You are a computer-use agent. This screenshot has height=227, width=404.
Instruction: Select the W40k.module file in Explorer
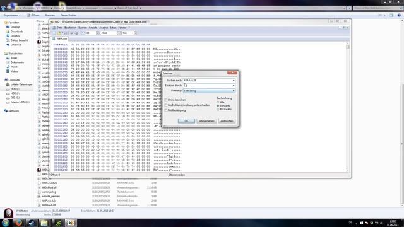[49, 183]
